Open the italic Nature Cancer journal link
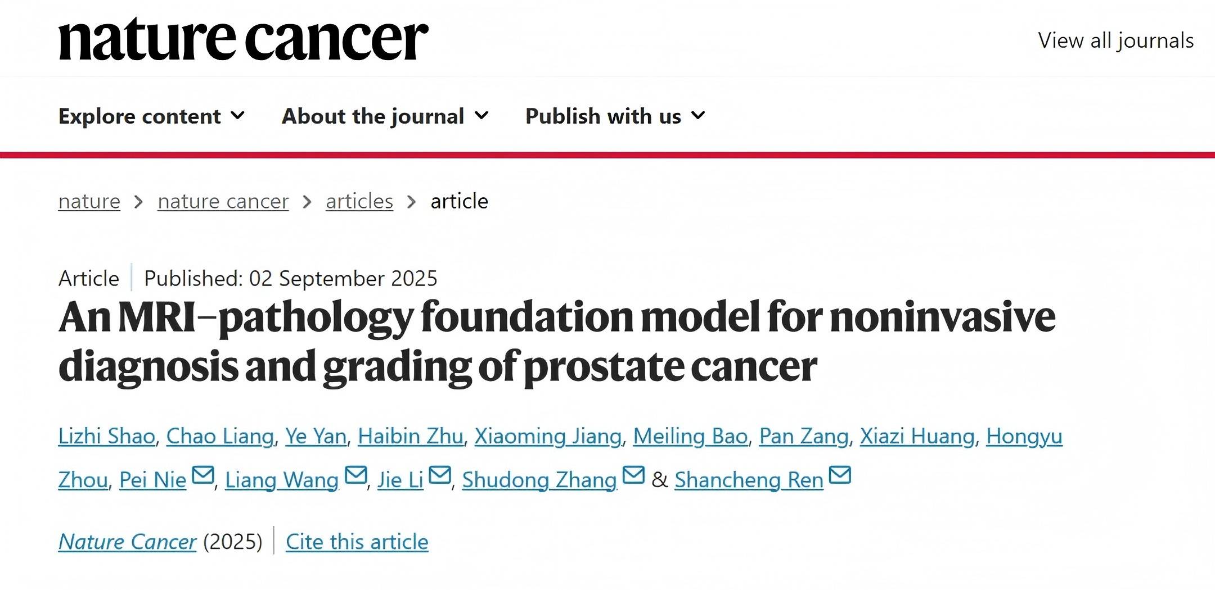This screenshot has width=1215, height=590. tap(128, 542)
